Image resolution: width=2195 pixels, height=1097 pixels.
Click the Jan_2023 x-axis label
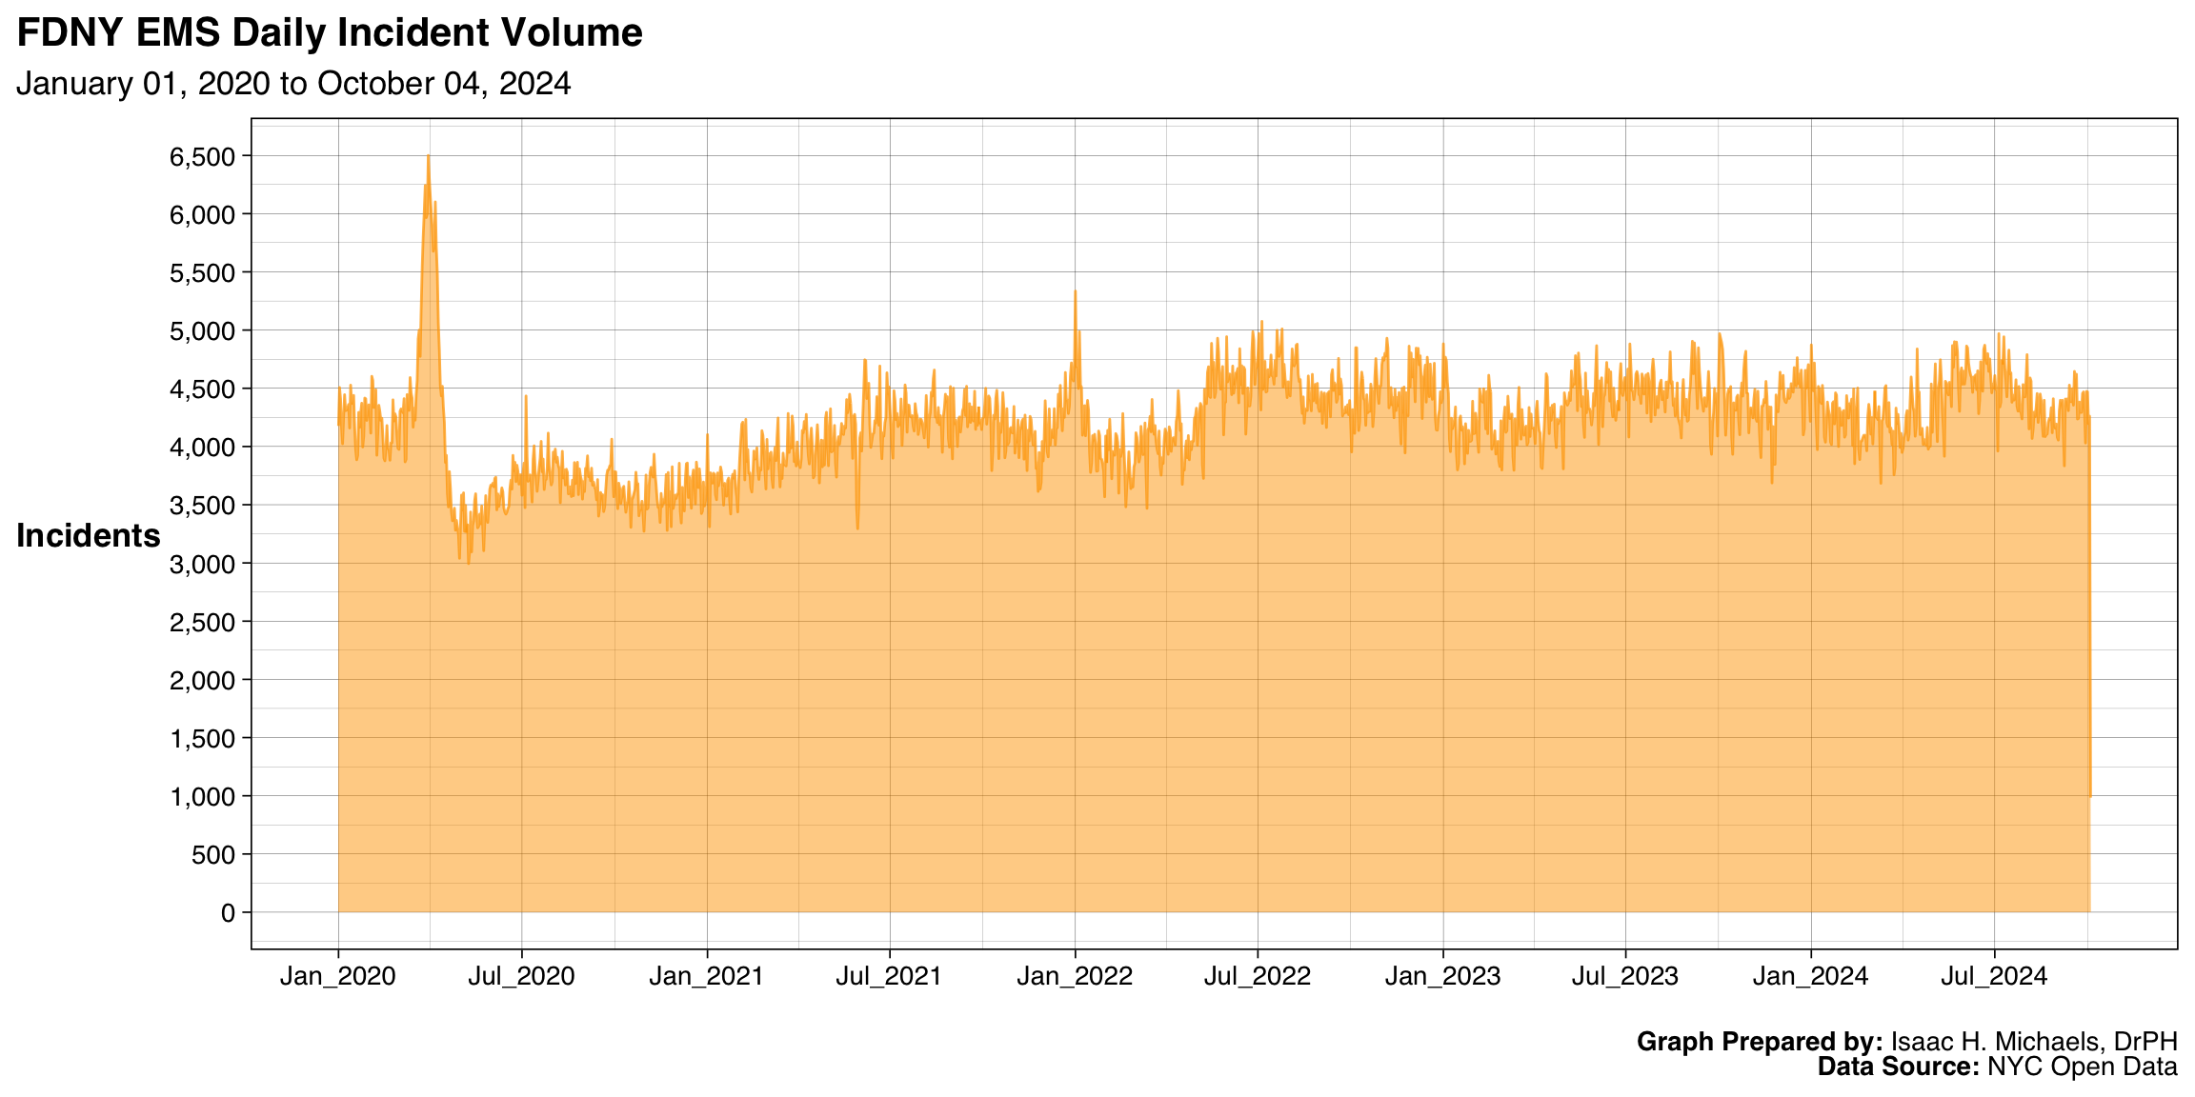(x=1442, y=977)
